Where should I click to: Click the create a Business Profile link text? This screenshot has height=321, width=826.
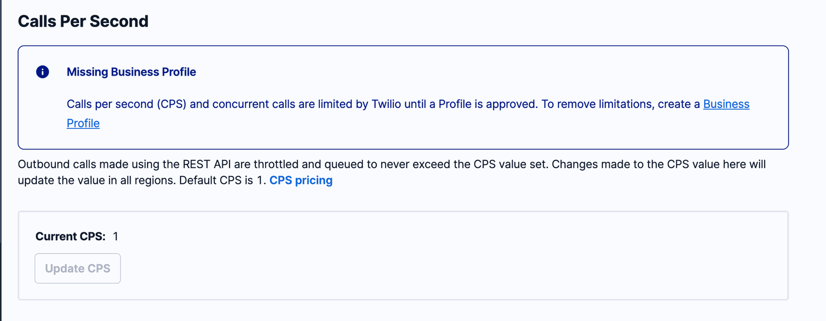(x=726, y=104)
